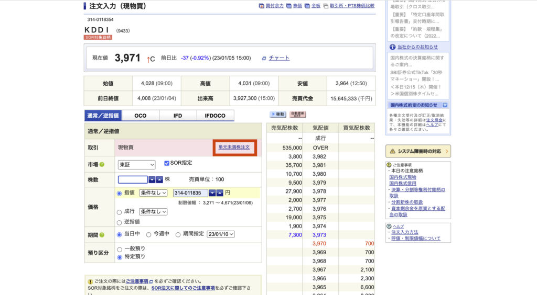The height and width of the screenshot is (295, 537).
Task: Switch to the 通常／逆指値 tab
Action: [x=103, y=116]
